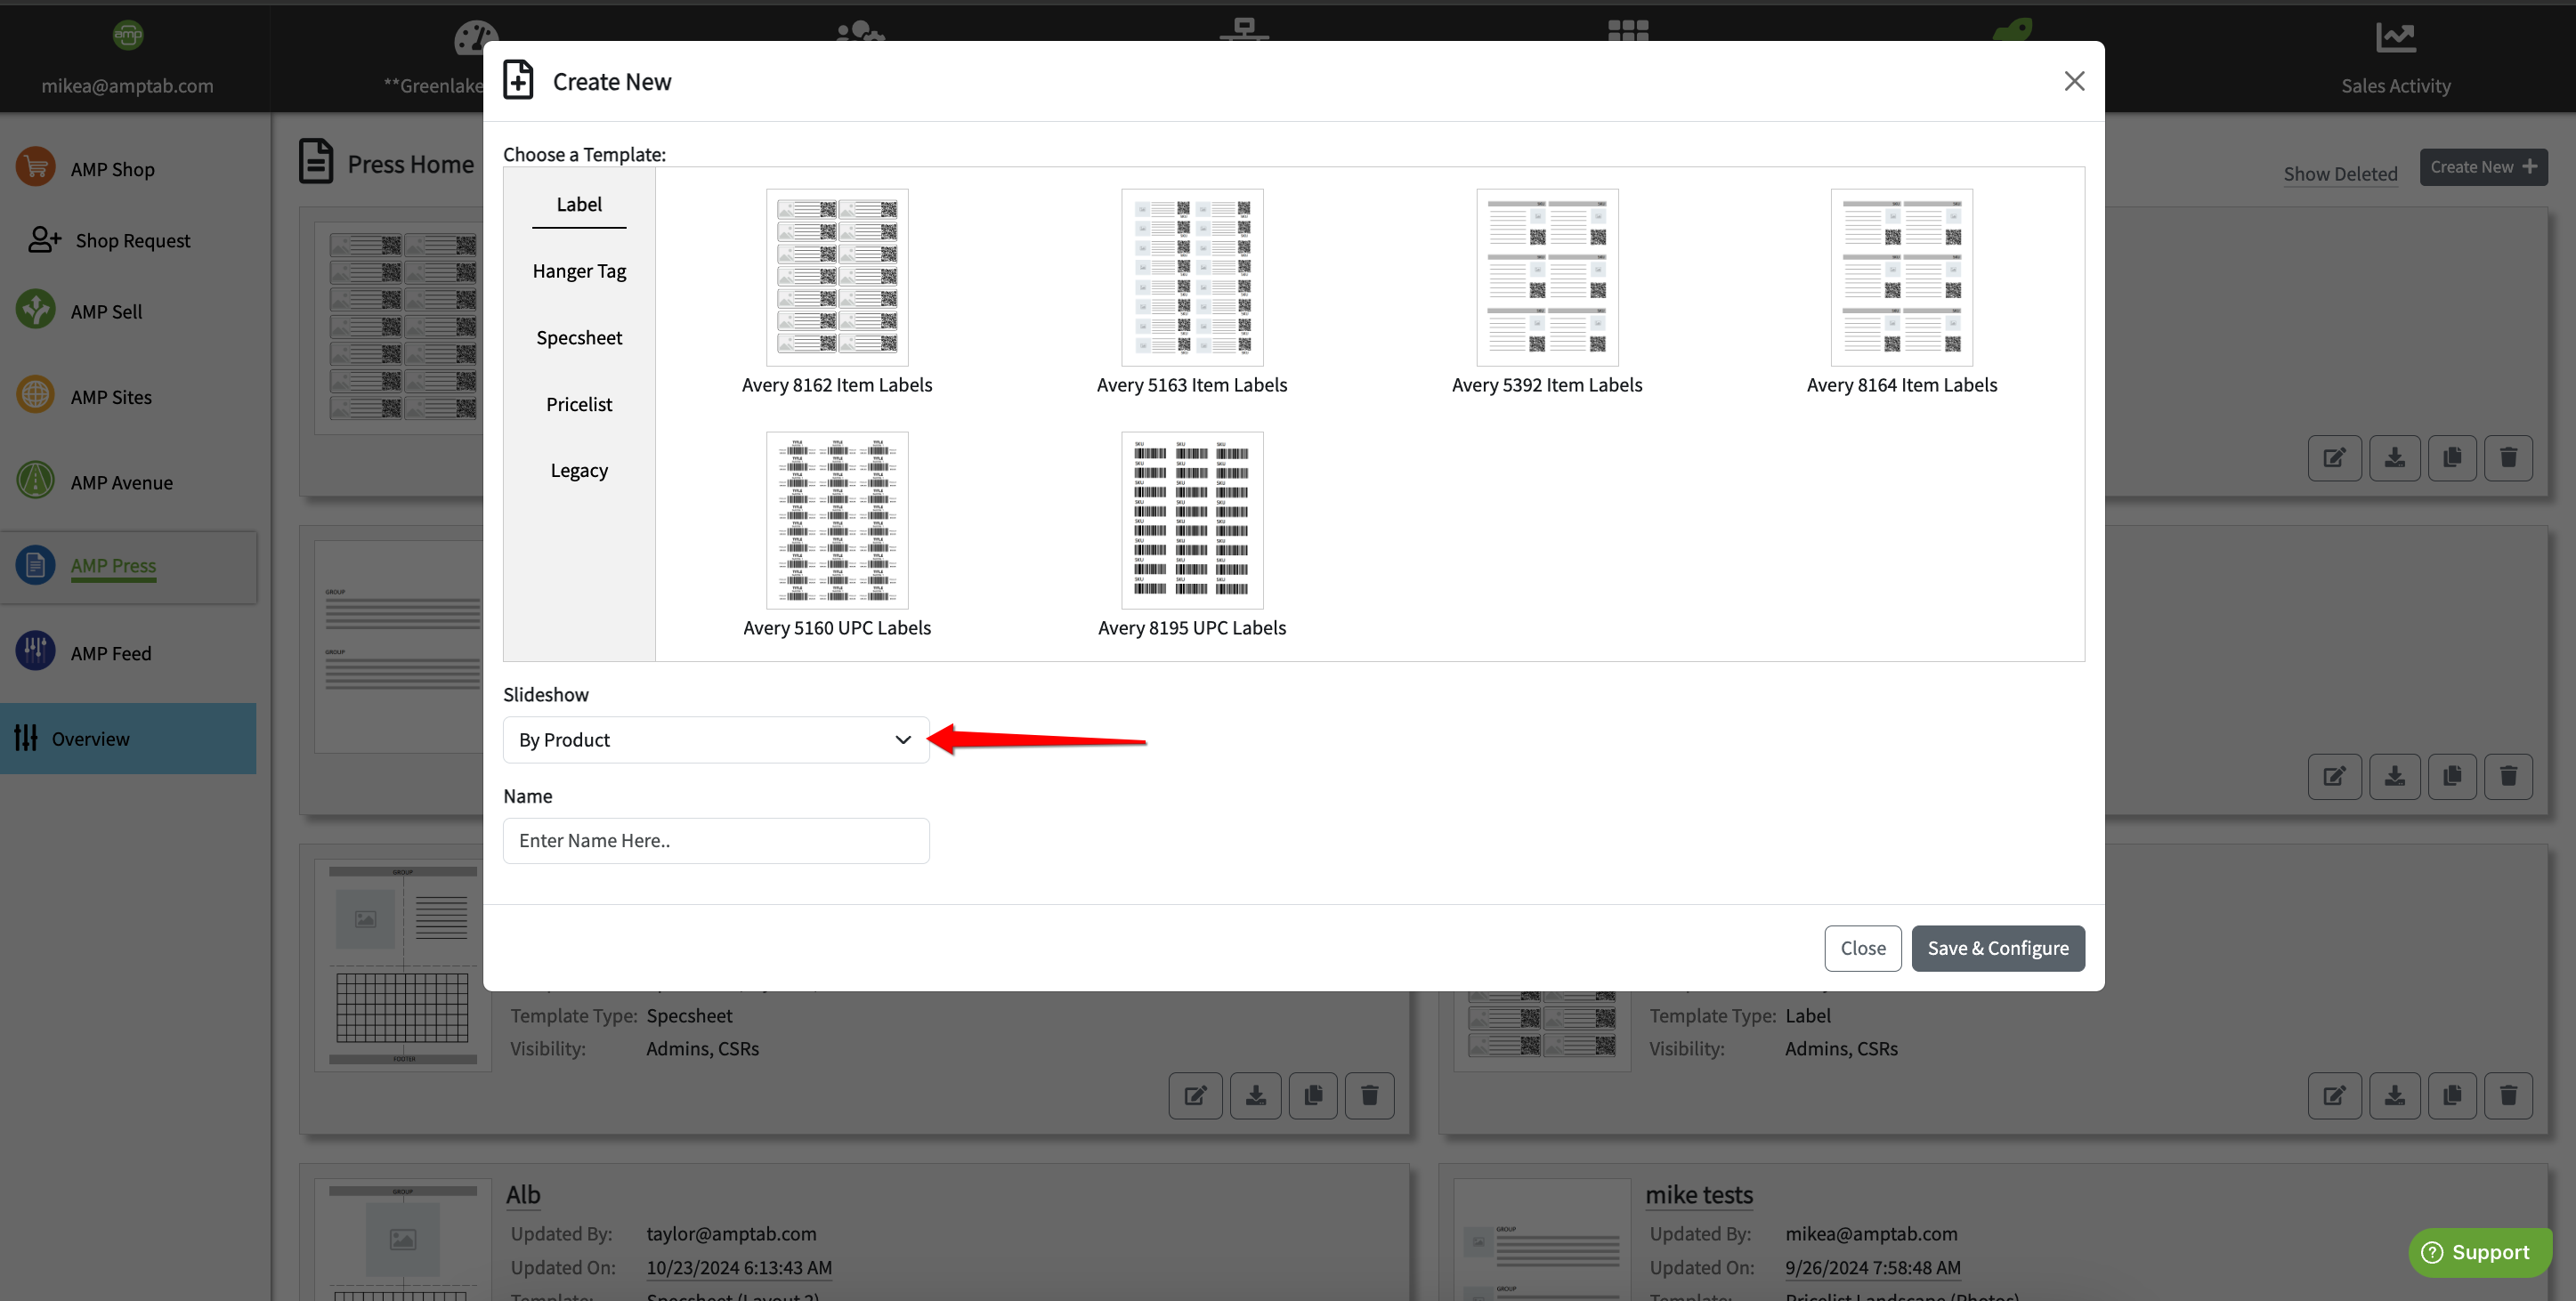This screenshot has width=2576, height=1301.
Task: Select the Specsheet template category
Action: coord(579,338)
